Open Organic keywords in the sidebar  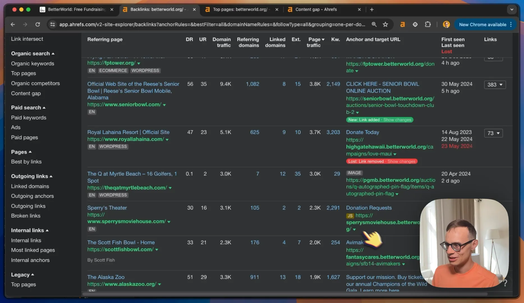[x=33, y=64]
